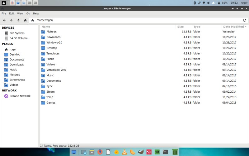The height and width of the screenshot is (156, 249).
Task: Go to the parent folder with up arrow
Action: (18, 20)
